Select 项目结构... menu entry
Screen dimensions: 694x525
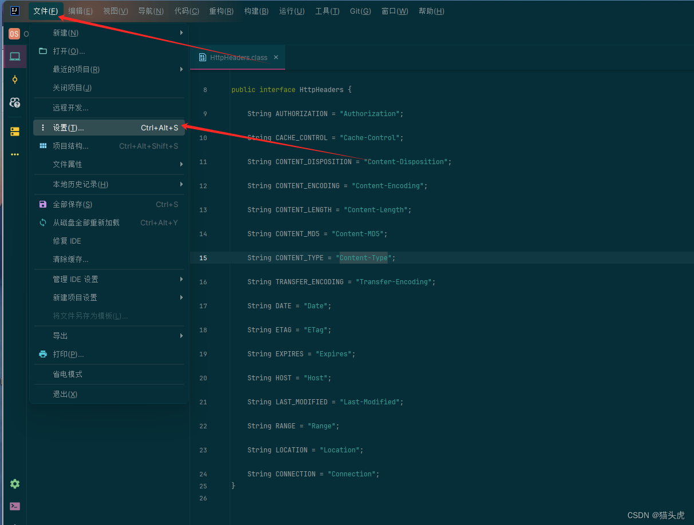point(109,146)
